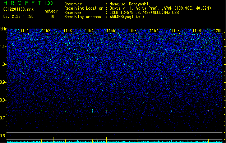This screenshot has width=226, height=143.
Task: Click the 1151 time axis label
Action: click(24, 31)
